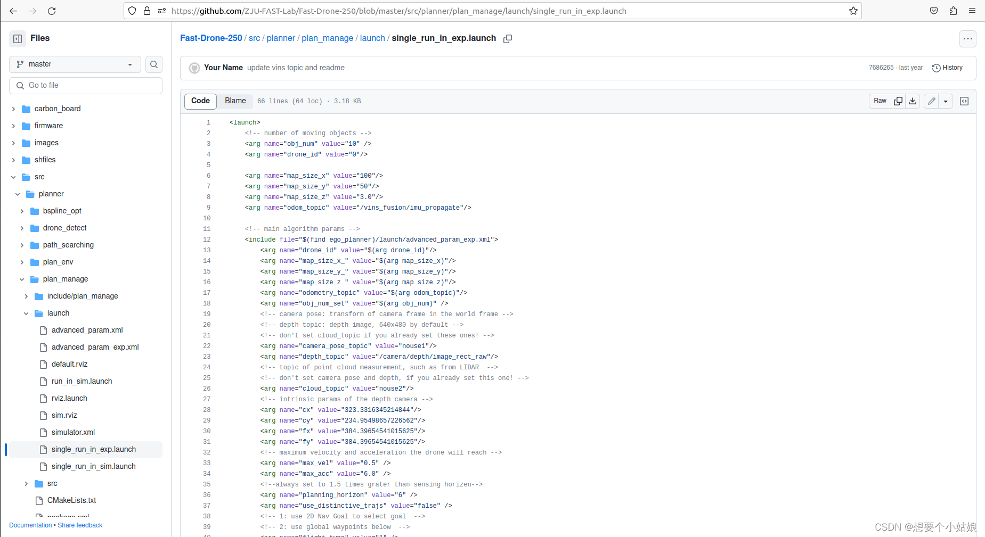
Task: Click the browser URL address bar
Action: (493, 11)
